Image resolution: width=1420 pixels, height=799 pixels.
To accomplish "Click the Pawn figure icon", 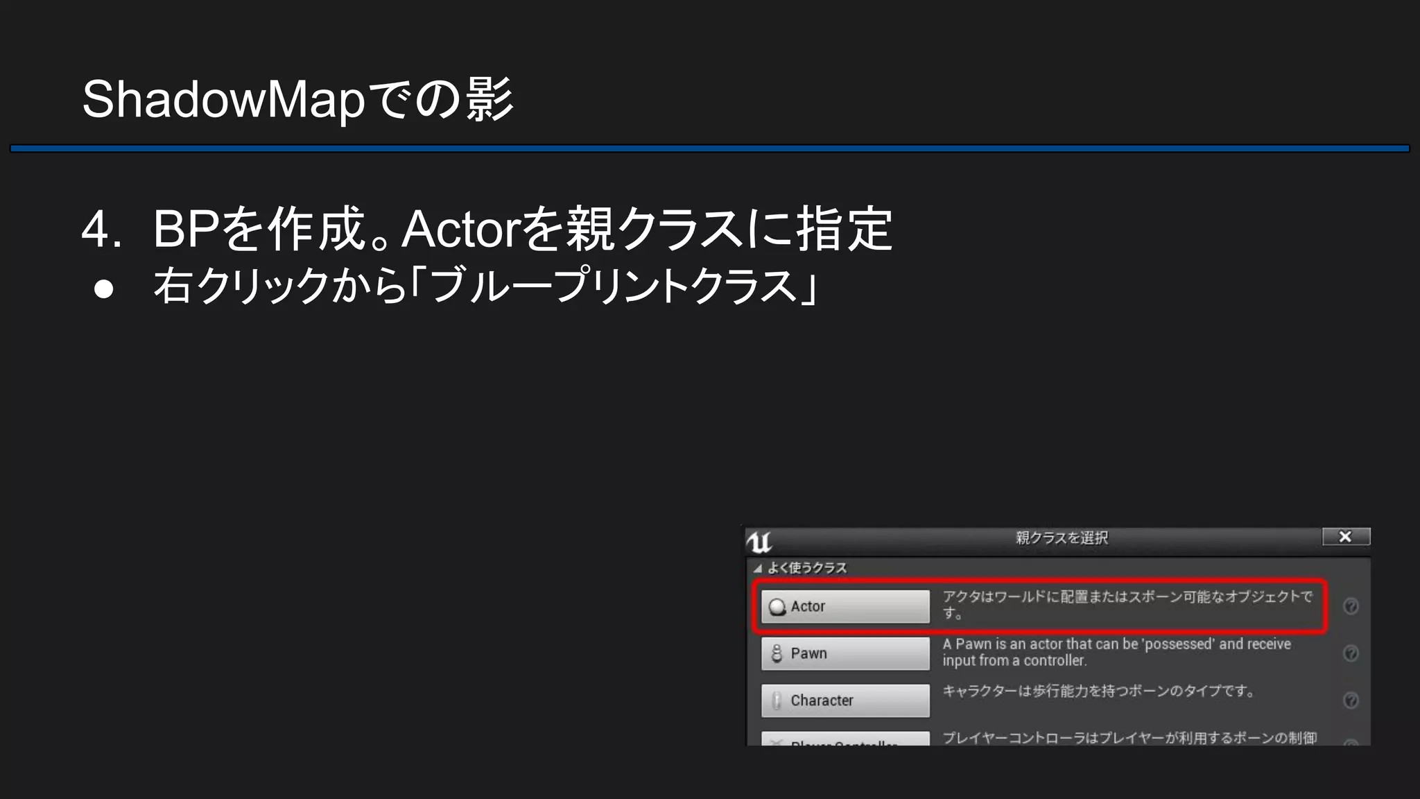I will pos(777,653).
